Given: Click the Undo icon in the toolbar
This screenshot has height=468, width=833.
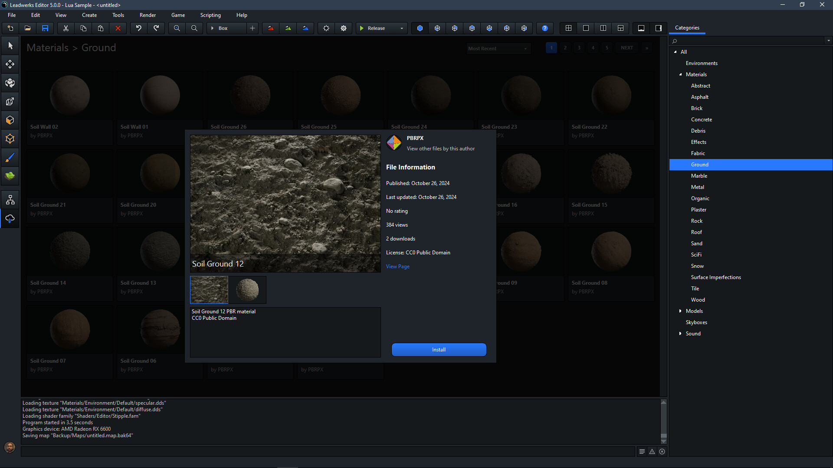Looking at the screenshot, I should click(x=138, y=28).
